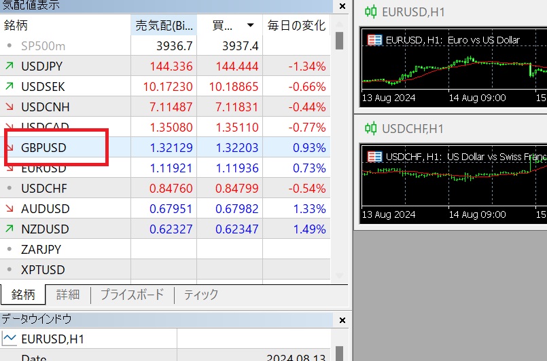Screen dimensions: 547x361
Task: Click USDCAD bid price 1.35080
Action: tap(171, 127)
